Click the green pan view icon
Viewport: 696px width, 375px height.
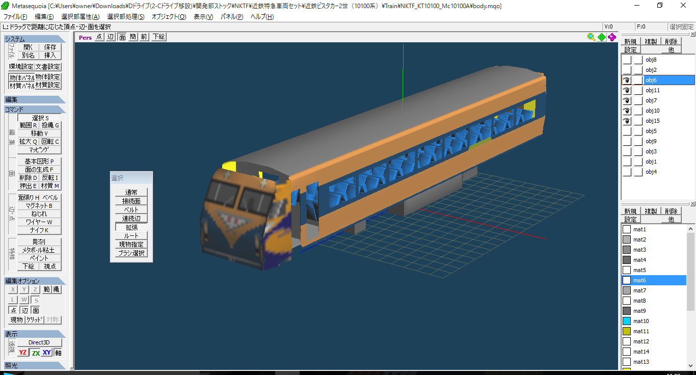[x=602, y=37]
